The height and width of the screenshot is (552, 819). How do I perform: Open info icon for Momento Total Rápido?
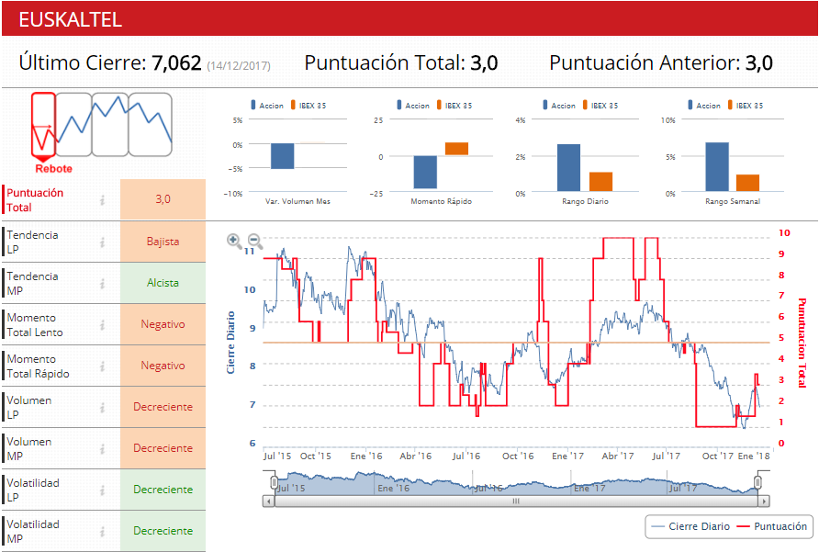coord(103,366)
